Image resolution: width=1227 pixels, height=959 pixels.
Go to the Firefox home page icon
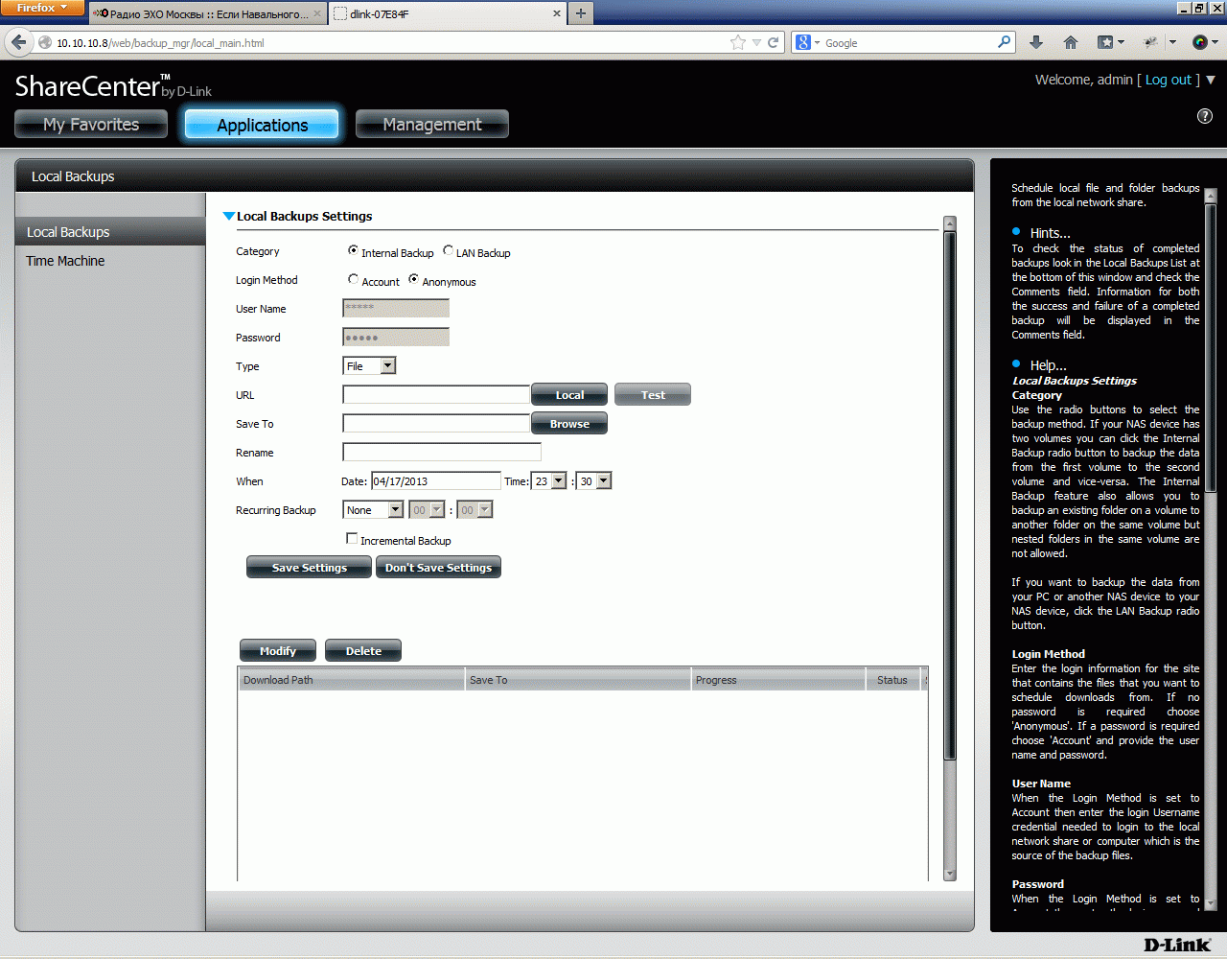point(1071,42)
